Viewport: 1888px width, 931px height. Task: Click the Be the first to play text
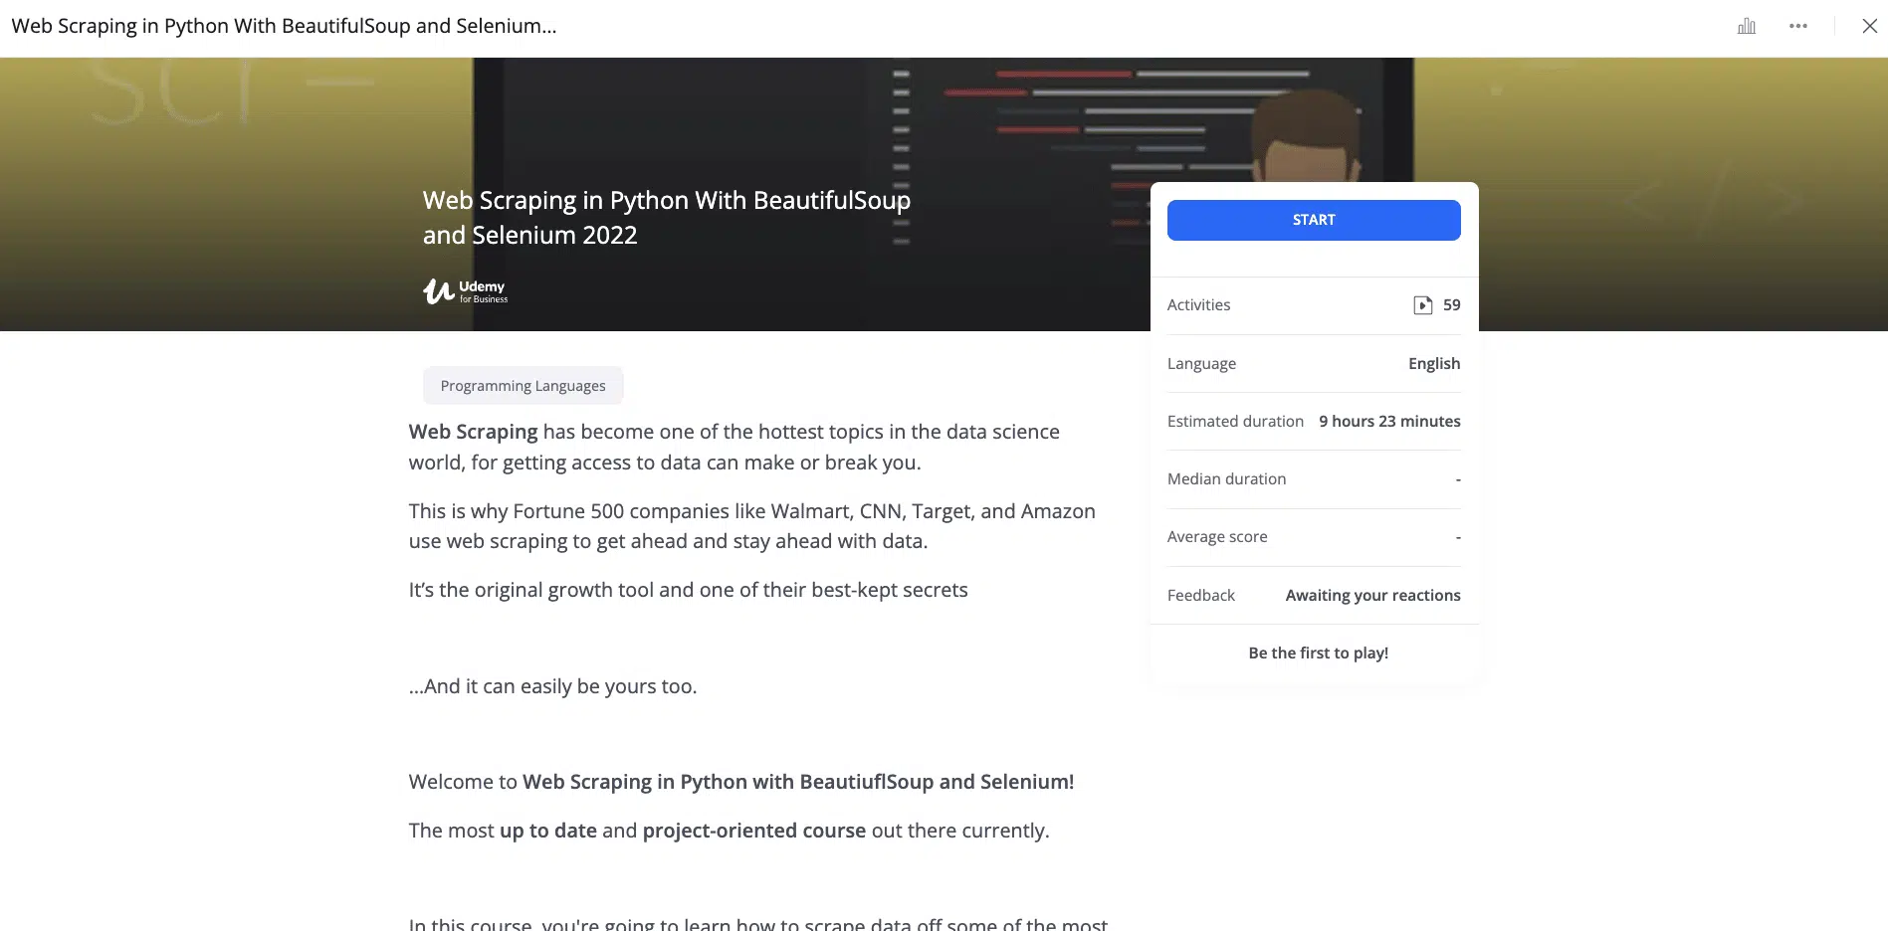[1318, 653]
